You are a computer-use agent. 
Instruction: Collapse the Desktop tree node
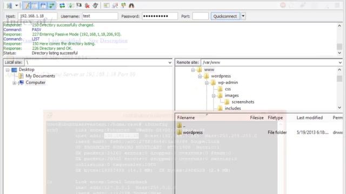pos(8,70)
